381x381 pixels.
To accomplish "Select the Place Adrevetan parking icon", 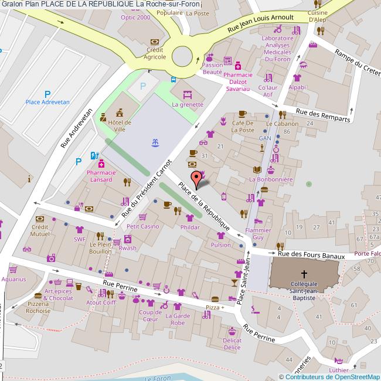I will (47, 93).
